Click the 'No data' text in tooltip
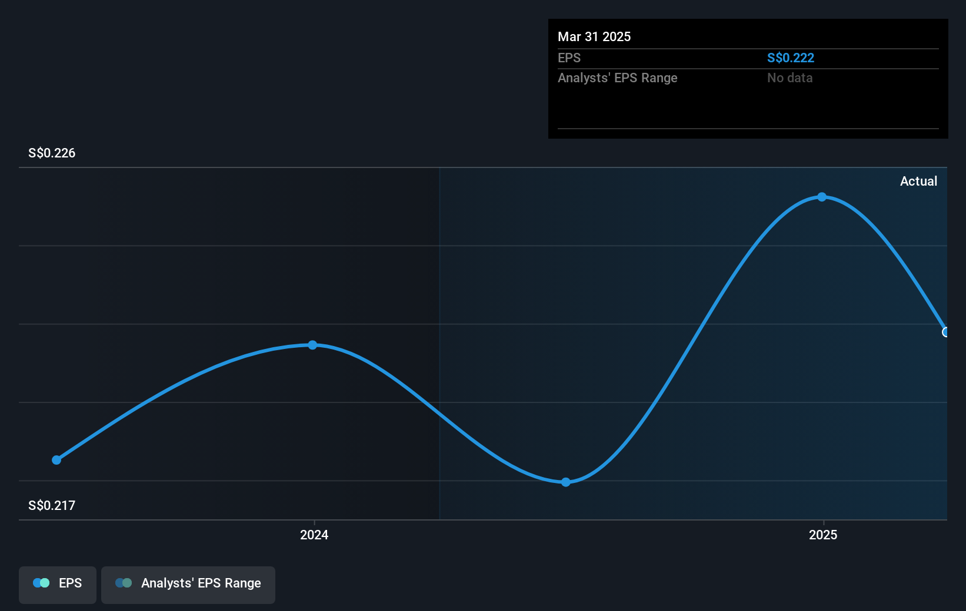Screen dimensions: 966x611 pos(790,78)
